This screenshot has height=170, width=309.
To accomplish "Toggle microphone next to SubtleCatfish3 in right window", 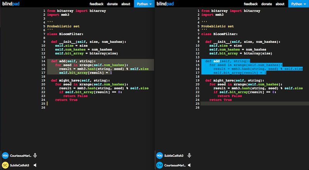I will [x=189, y=155].
